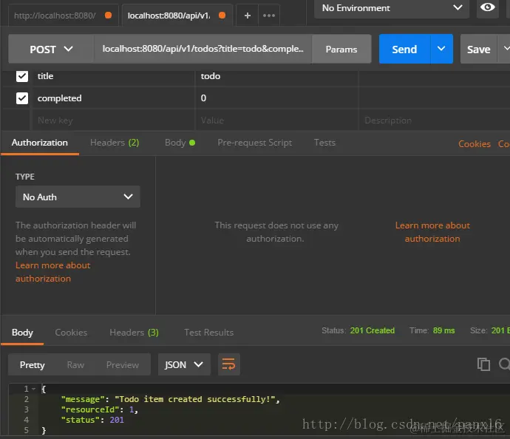Select the response Body tab
The height and width of the screenshot is (439, 510).
22,333
